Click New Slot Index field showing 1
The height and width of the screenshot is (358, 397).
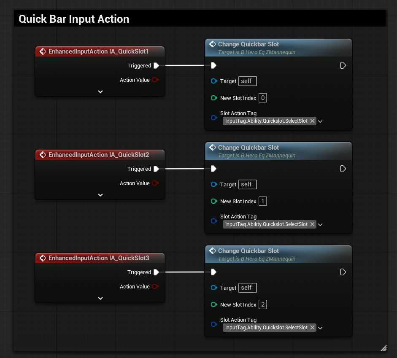point(263,201)
